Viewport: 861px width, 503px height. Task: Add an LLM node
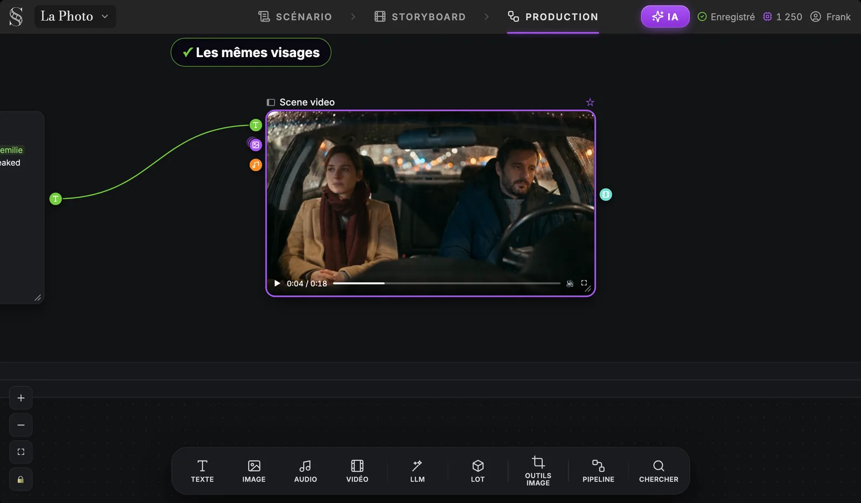(x=418, y=471)
